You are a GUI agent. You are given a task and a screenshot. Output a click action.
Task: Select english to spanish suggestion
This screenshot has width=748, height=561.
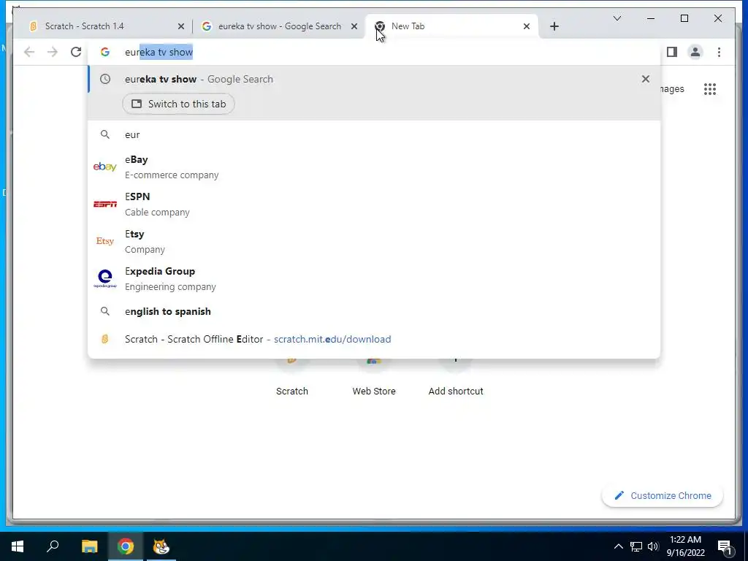375,311
